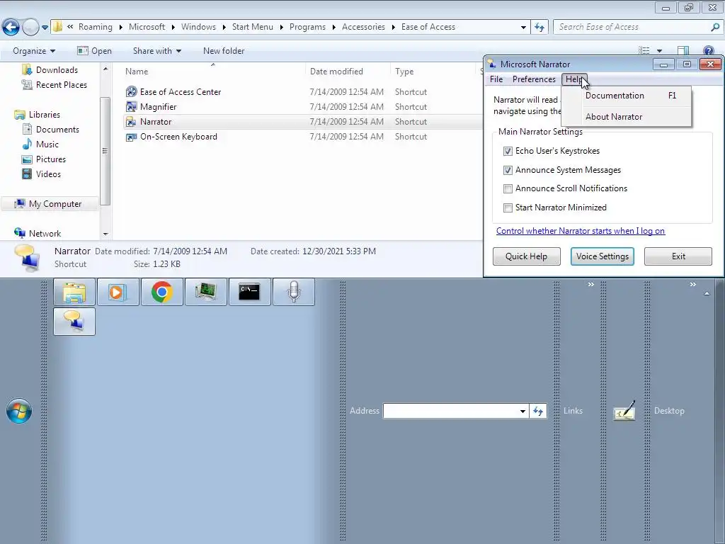
Task: Click Roaming in the breadcrumb path
Action: tap(96, 27)
